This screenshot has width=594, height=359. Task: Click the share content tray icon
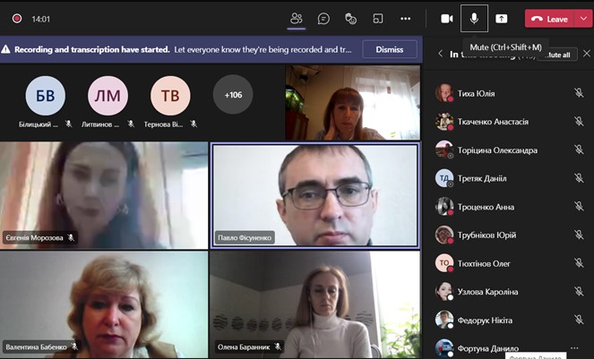tap(501, 19)
